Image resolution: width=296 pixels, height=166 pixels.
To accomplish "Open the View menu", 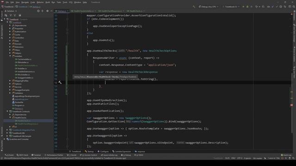I will tap(18, 2).
